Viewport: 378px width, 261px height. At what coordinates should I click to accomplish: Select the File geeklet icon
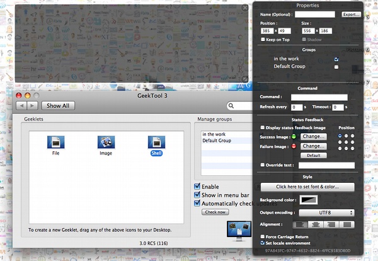[x=55, y=142]
